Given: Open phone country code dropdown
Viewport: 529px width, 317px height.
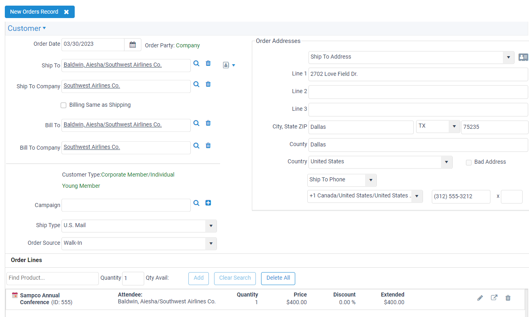Looking at the screenshot, I should point(417,196).
